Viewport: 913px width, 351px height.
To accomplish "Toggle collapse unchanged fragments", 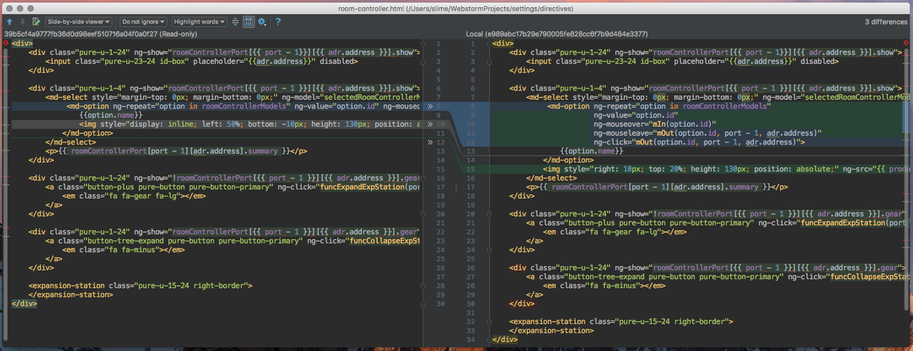I will [x=235, y=22].
